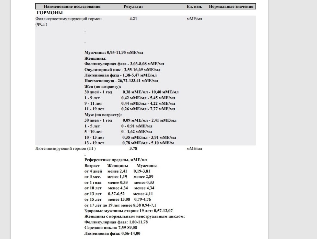Click the 'ГОРМОНЫ' section heading
Image resolution: width=317 pixels, height=239 pixels.
49,13
